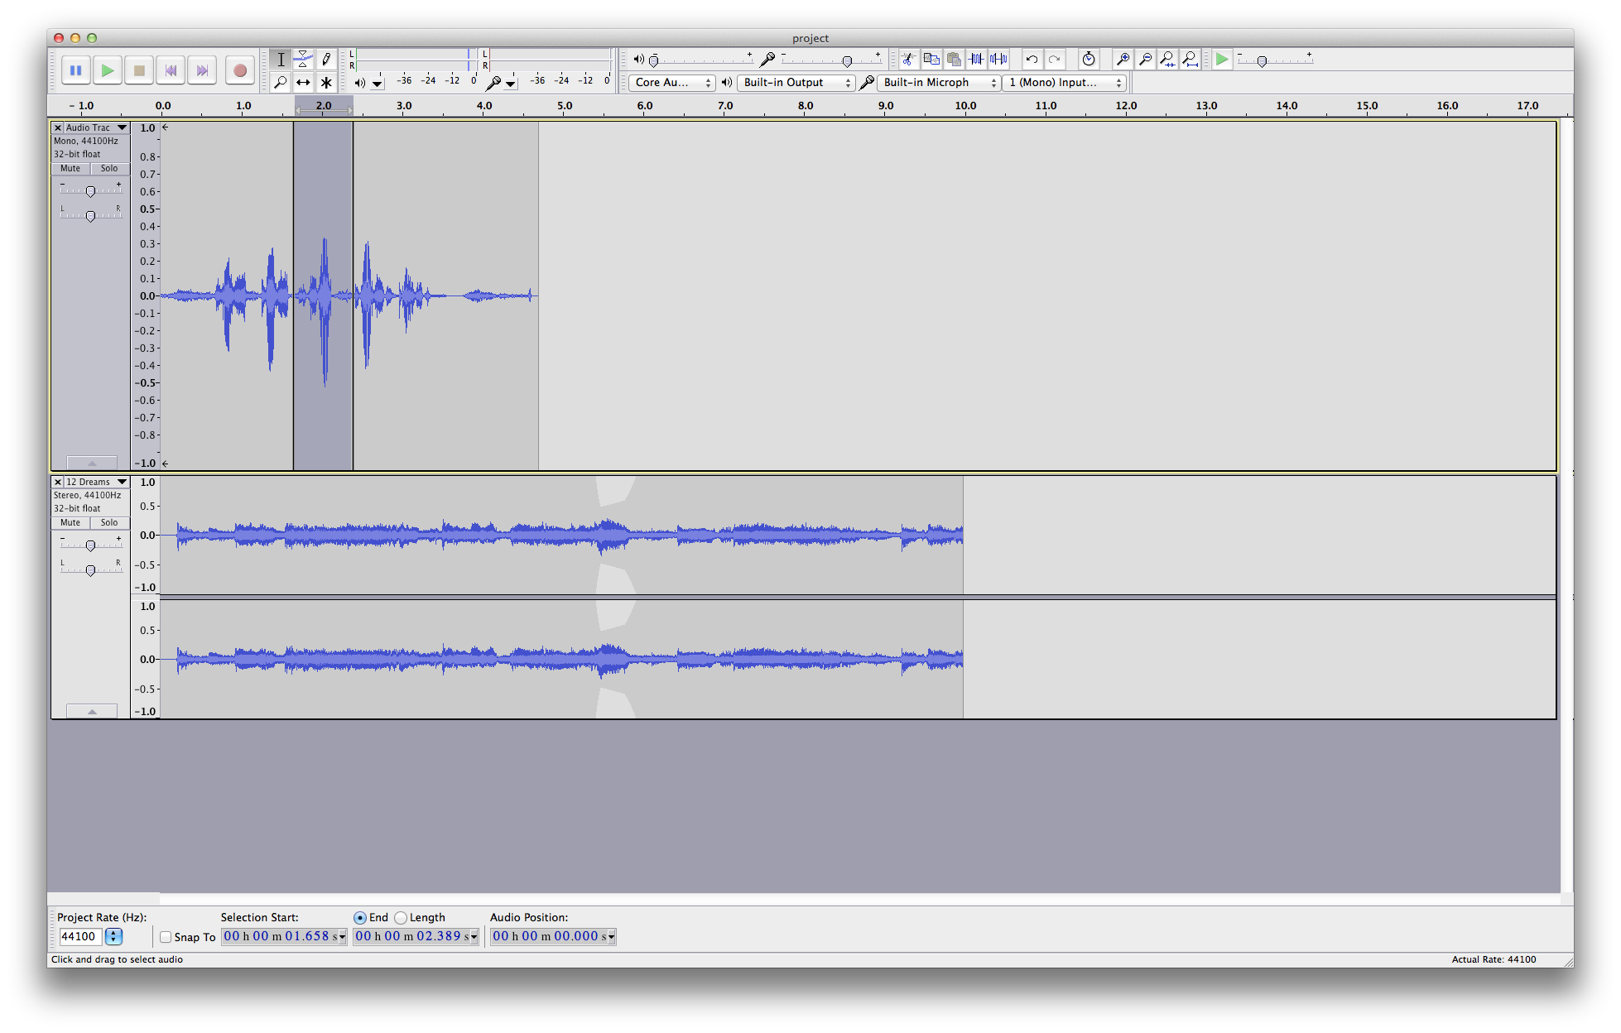Click the Sync-Lock tracks clock icon
This screenshot has width=1621, height=1033.
[1089, 59]
